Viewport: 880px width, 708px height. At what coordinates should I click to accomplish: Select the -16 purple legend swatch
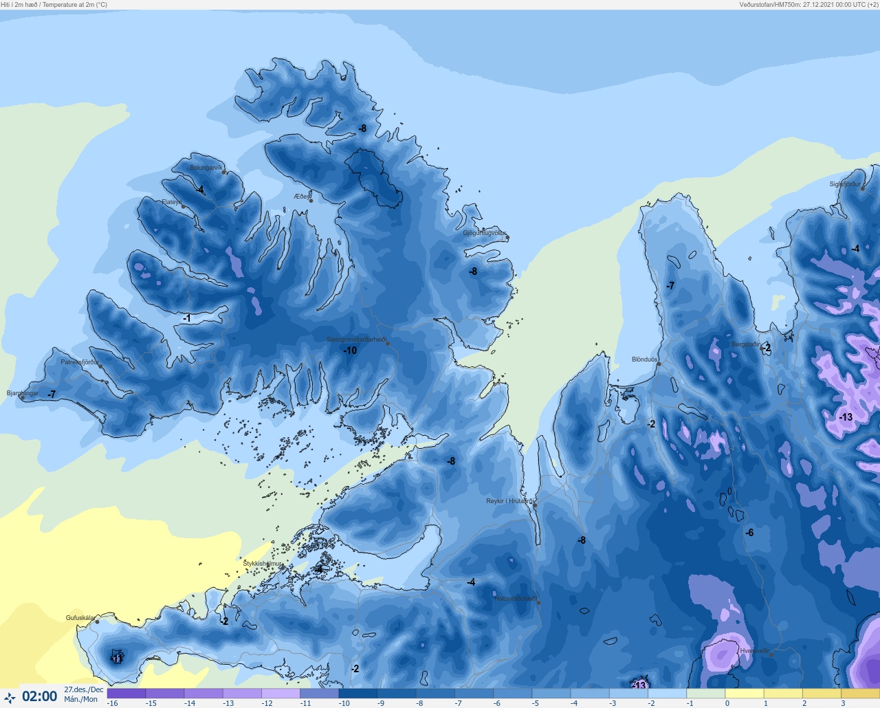[x=126, y=694]
